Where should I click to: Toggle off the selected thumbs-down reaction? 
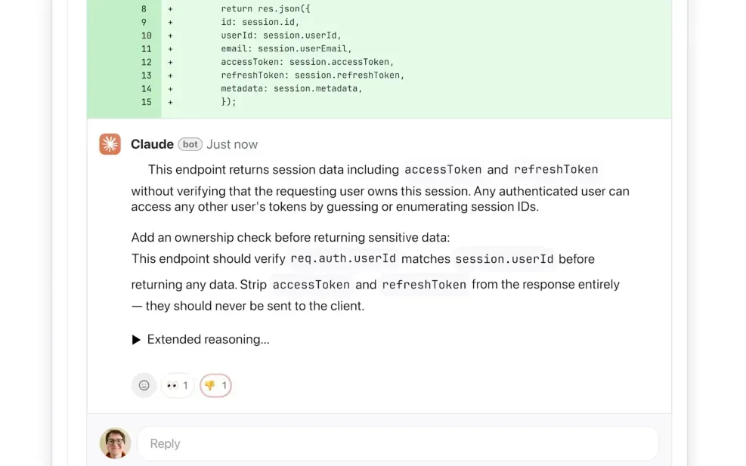click(x=215, y=385)
